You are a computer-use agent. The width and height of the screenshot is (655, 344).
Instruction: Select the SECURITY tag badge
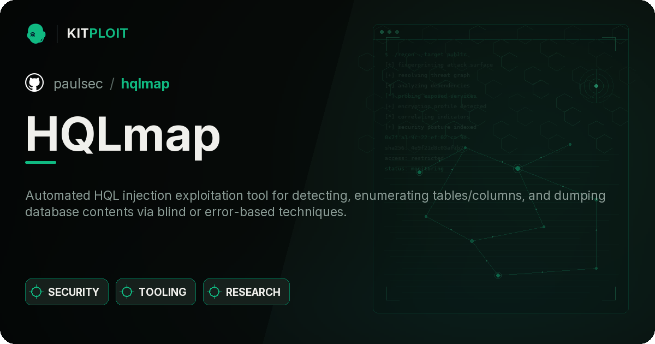67,292
